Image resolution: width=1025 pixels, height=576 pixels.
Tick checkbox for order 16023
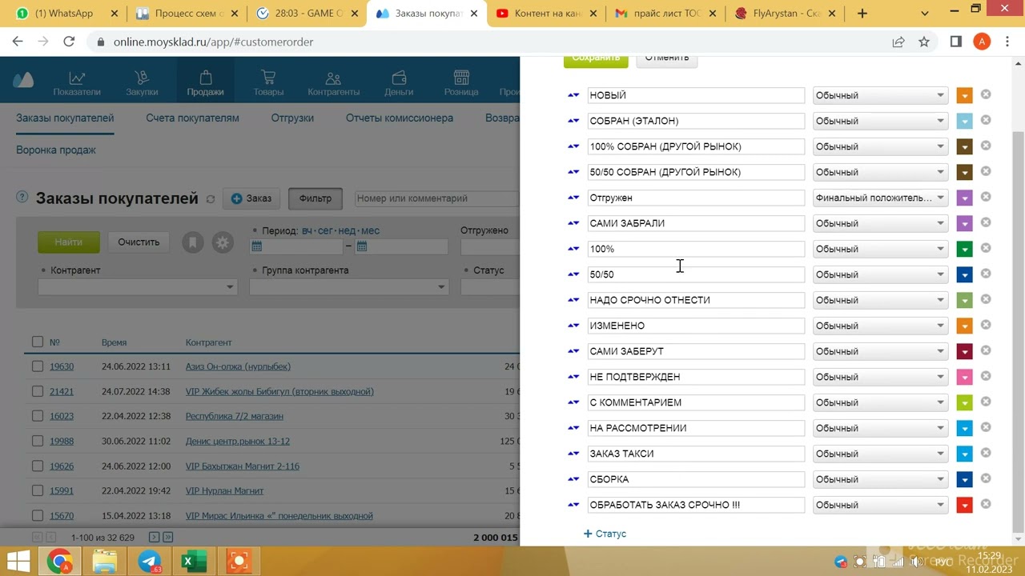[38, 416]
